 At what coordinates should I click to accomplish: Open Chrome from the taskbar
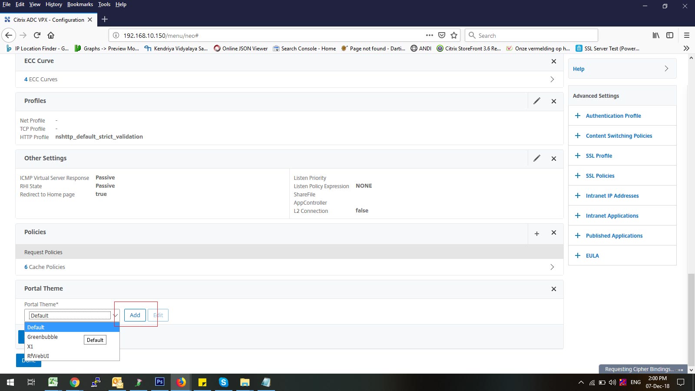[75, 382]
